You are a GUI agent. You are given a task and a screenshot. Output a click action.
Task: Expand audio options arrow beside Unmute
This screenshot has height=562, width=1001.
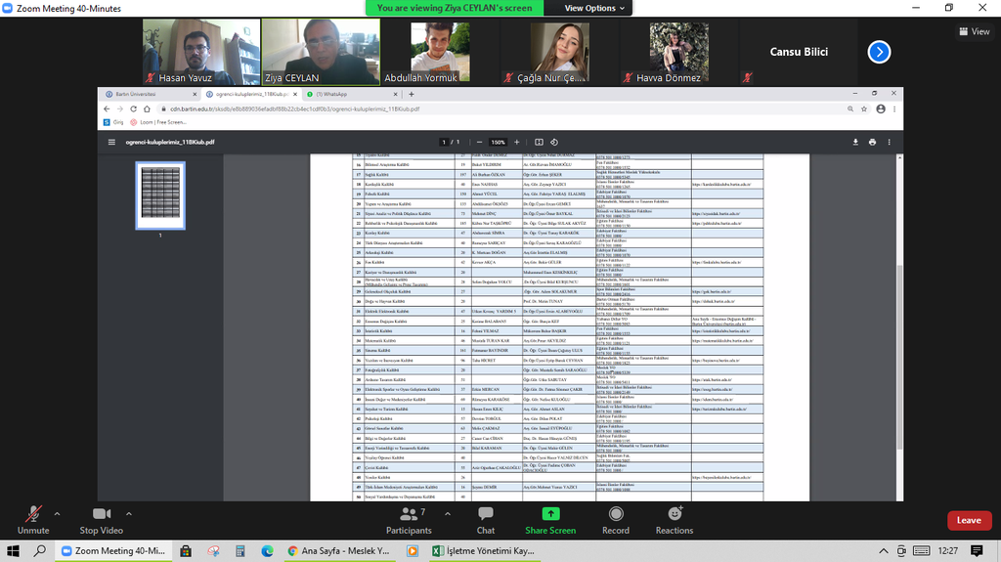point(57,513)
